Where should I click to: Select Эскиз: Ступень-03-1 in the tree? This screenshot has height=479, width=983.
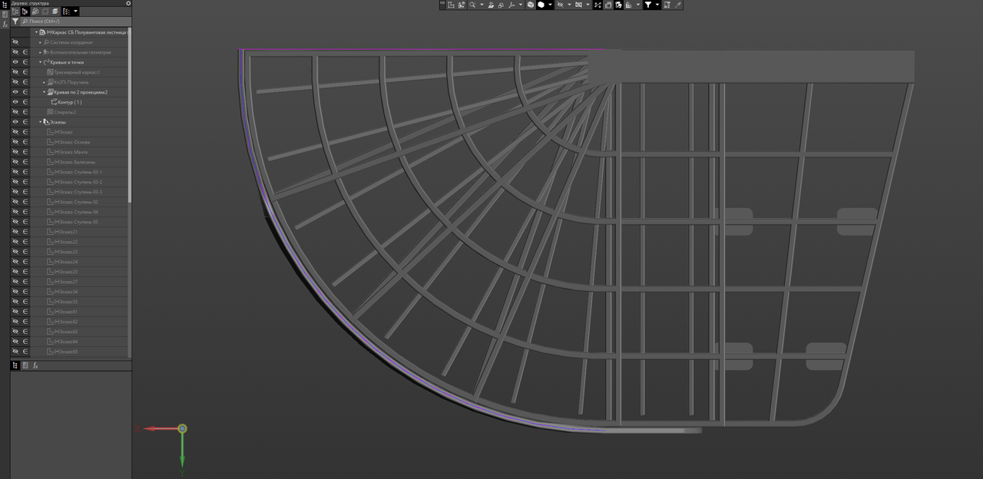click(x=78, y=172)
